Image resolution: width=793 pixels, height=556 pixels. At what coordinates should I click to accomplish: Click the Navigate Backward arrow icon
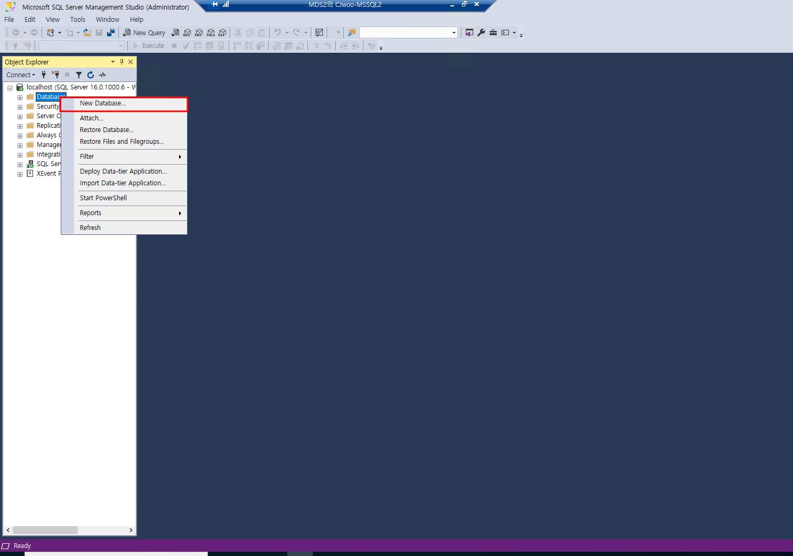click(16, 32)
